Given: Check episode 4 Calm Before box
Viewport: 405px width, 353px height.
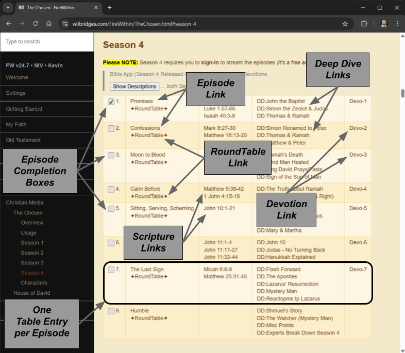Looking at the screenshot, I should tap(111, 189).
